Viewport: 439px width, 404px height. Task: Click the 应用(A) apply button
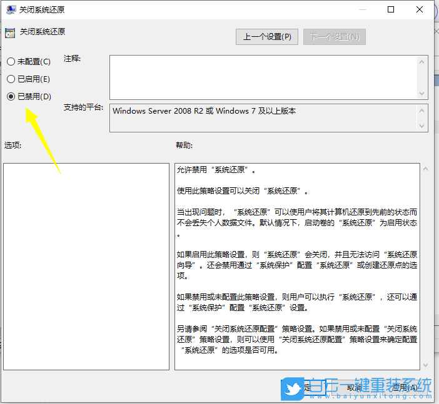point(405,388)
